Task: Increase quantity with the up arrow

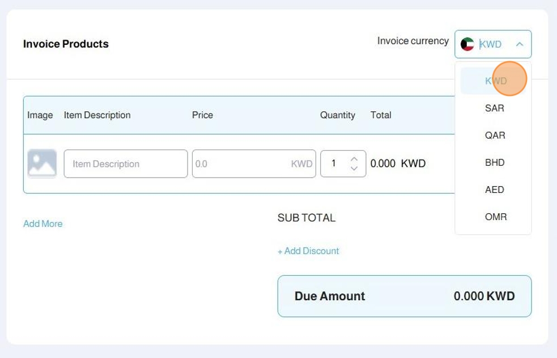Action: click(x=354, y=159)
